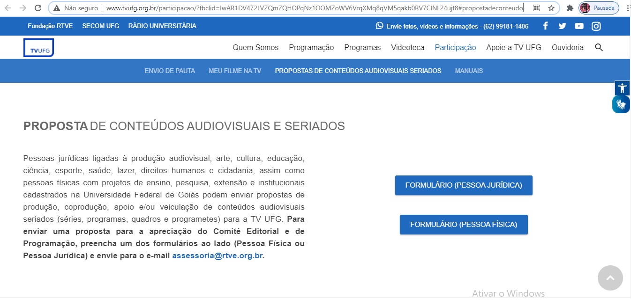Open the Facebook icon link
This screenshot has height=306, width=631.
click(x=545, y=26)
